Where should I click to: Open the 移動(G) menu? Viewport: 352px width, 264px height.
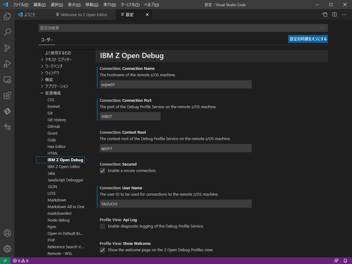(x=92, y=5)
